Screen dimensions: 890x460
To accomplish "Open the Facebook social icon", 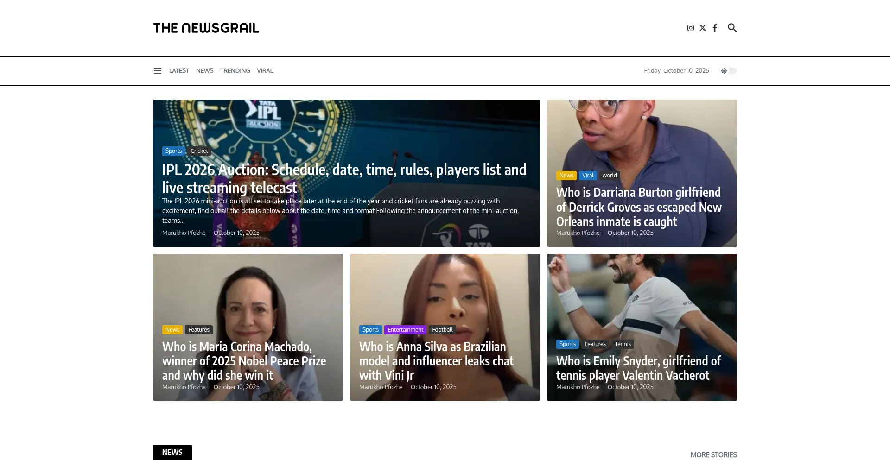I will 715,28.
